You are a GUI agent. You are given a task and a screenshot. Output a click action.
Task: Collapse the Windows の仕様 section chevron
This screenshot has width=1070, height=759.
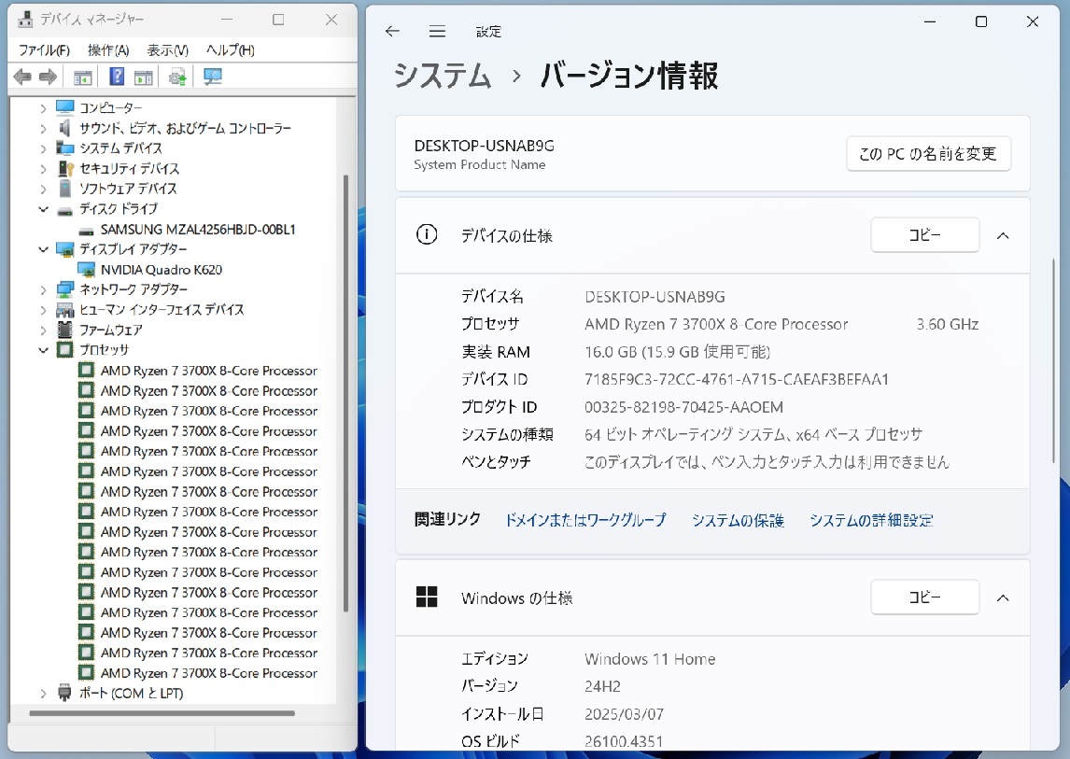tap(1003, 597)
